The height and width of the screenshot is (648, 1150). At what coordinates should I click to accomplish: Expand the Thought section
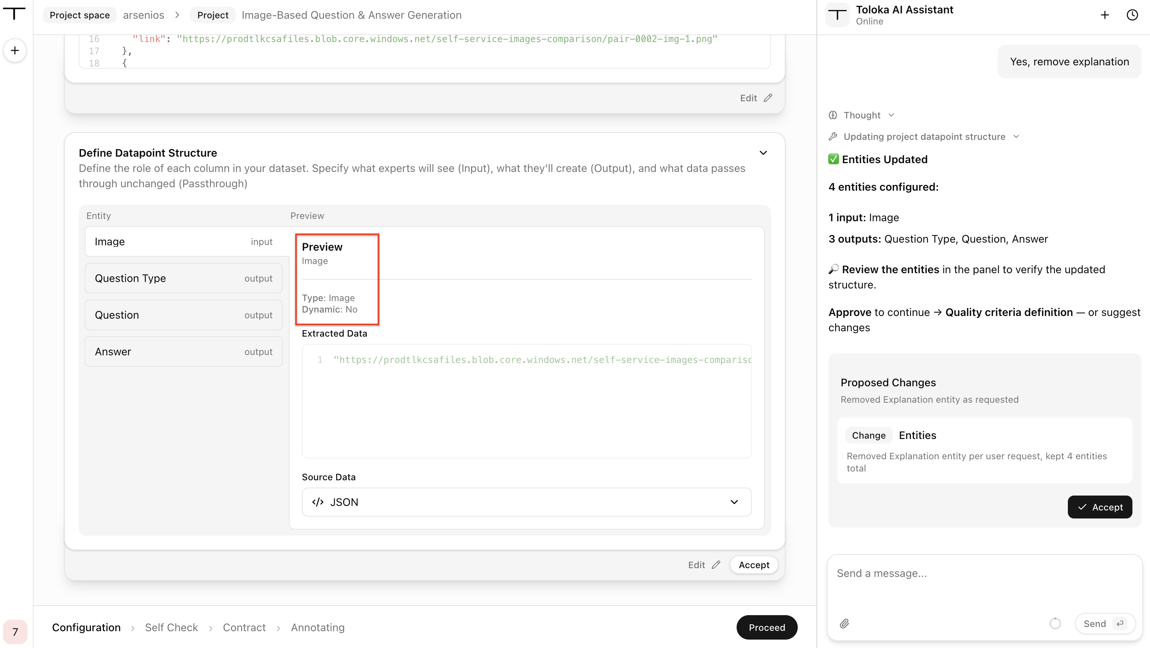862,115
